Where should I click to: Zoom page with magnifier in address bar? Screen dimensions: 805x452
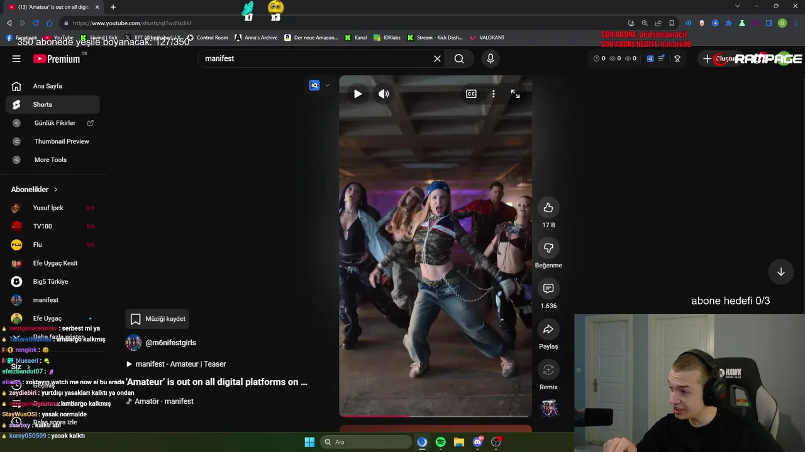click(645, 23)
